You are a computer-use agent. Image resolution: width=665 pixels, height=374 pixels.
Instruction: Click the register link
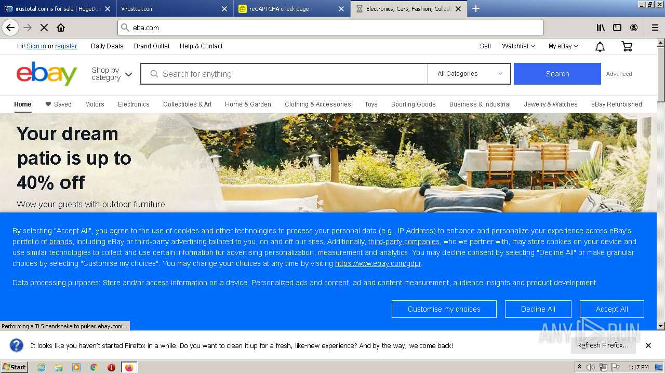(66, 46)
